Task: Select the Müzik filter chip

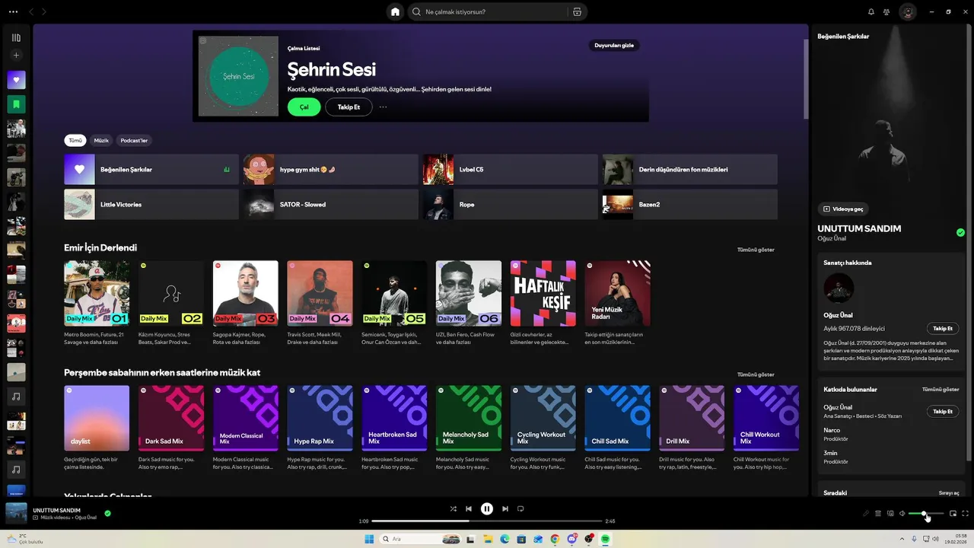Action: (101, 140)
